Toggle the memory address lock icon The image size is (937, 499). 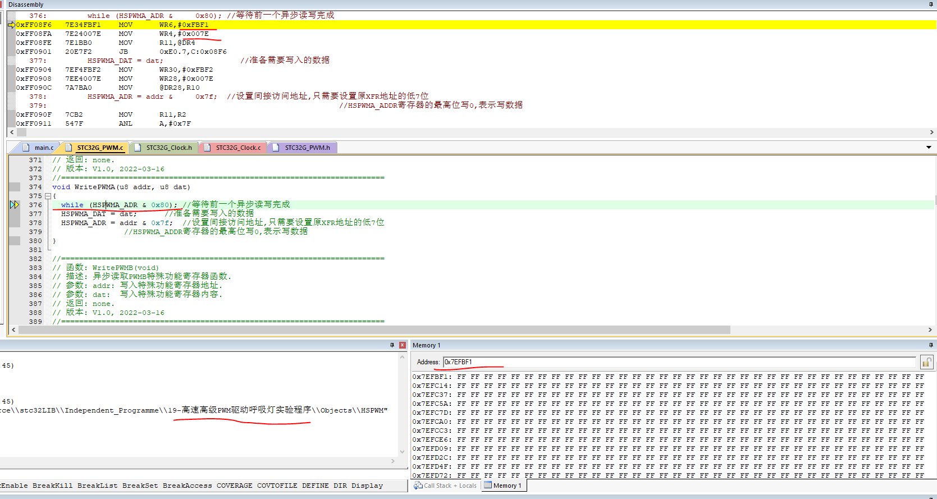point(926,362)
